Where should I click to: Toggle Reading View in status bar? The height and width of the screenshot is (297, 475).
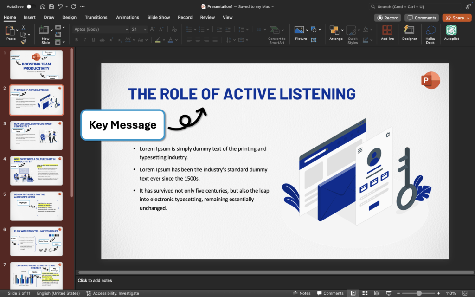[376, 293]
